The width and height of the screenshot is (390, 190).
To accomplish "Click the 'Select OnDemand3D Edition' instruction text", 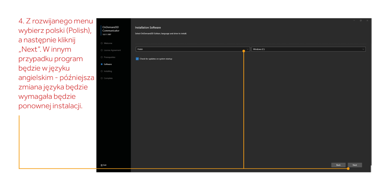I will click(x=161, y=33).
